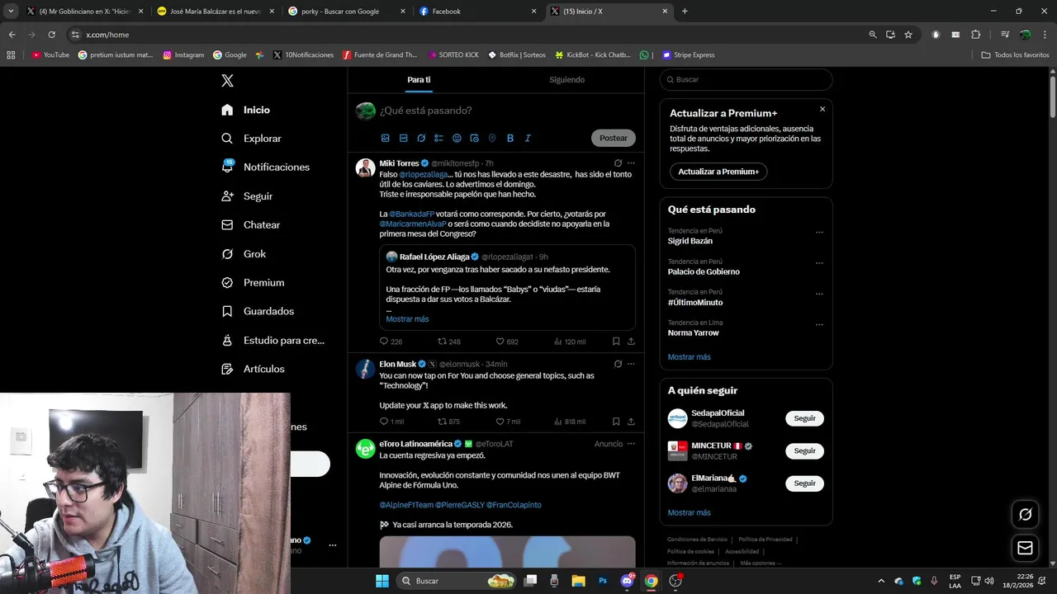This screenshot has height=594, width=1057.
Task: Toggle italic formatting in composer
Action: coord(528,138)
